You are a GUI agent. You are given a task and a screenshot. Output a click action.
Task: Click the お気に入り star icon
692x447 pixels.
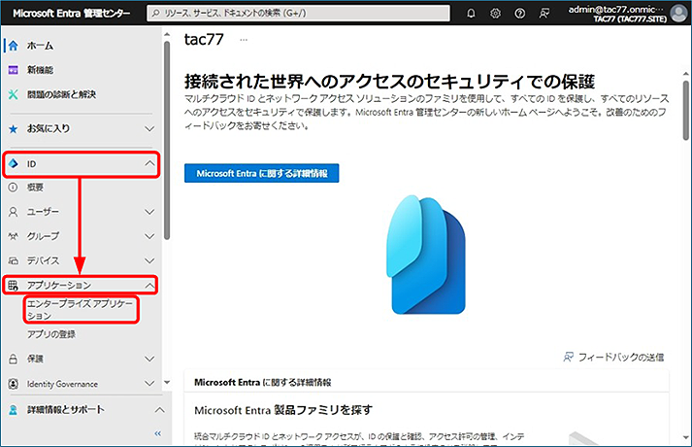(x=14, y=129)
